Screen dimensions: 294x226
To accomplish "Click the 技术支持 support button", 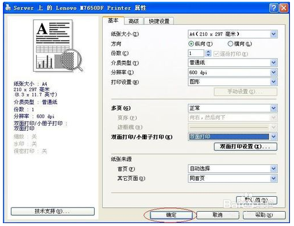I will tap(53, 211).
